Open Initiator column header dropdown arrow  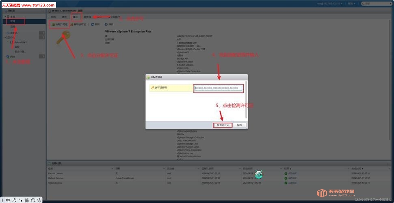tap(199, 168)
